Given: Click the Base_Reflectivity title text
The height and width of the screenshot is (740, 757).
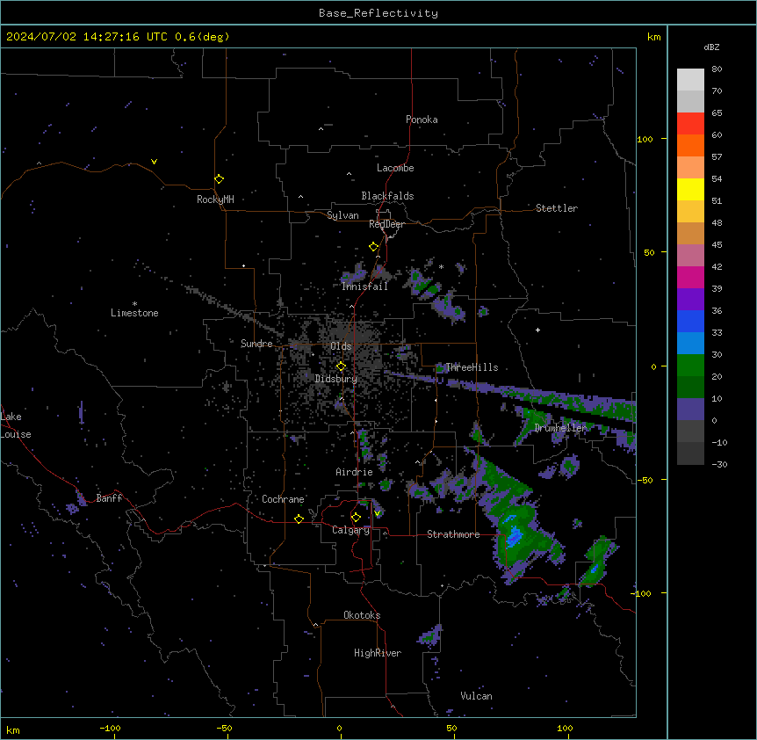Looking at the screenshot, I should click(x=378, y=13).
